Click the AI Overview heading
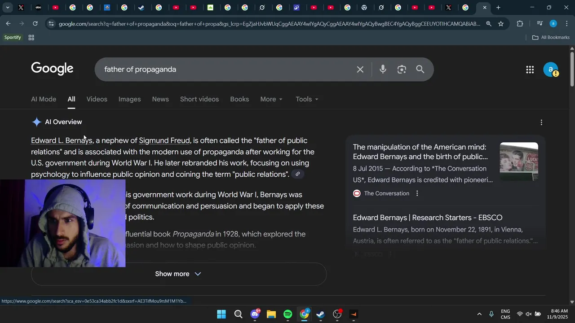The width and height of the screenshot is (575, 323). (63, 122)
